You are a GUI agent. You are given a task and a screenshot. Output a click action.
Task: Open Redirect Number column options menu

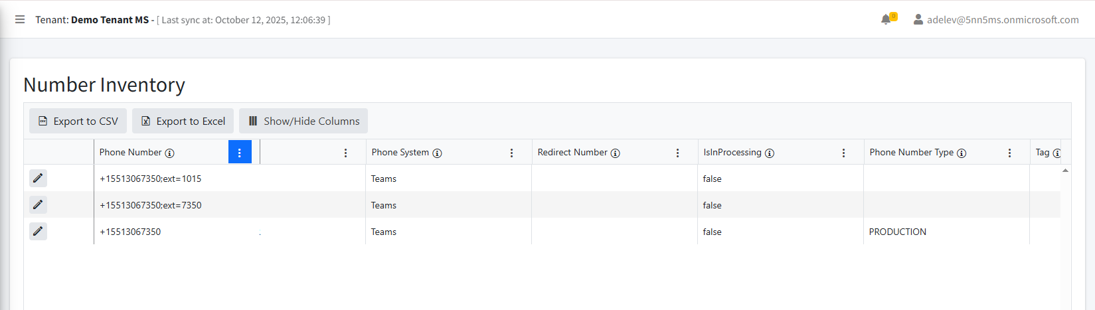(x=677, y=153)
